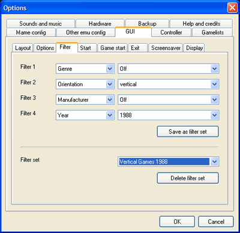This screenshot has width=240, height=233.
Task: Open the Orientation dropdown for Filter 2
Action: [x=85, y=84]
